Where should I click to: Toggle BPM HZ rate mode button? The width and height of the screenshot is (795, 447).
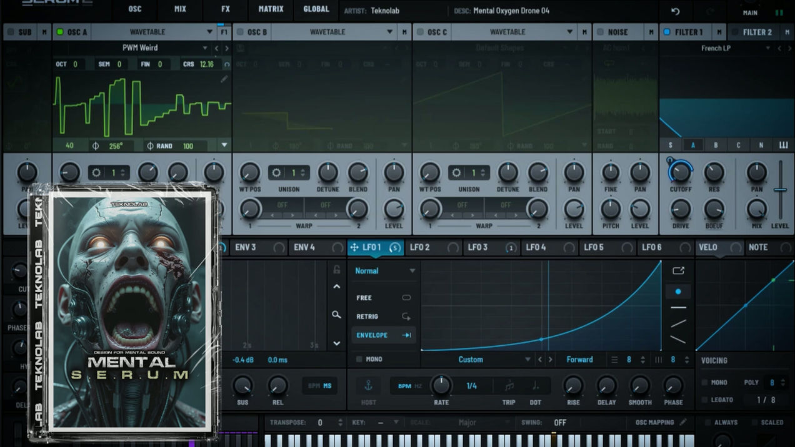click(x=410, y=386)
